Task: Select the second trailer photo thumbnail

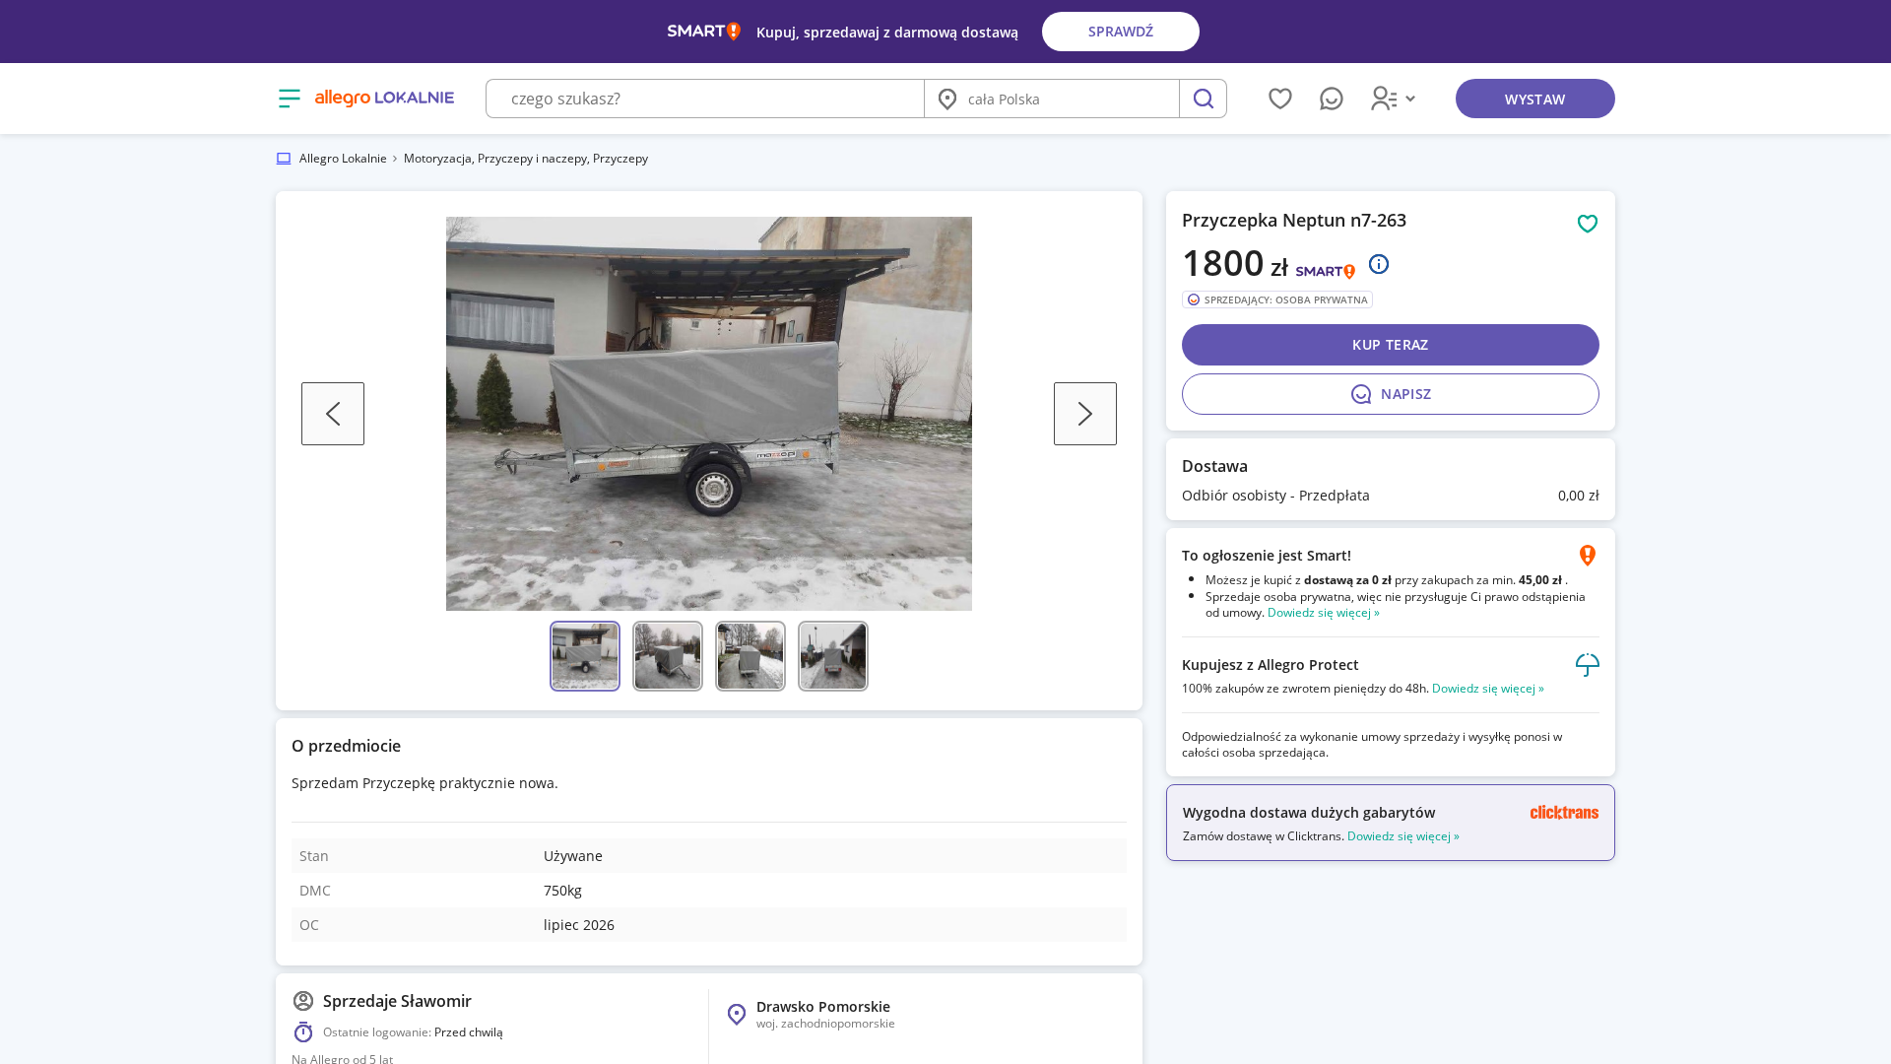Action: coord(667,655)
